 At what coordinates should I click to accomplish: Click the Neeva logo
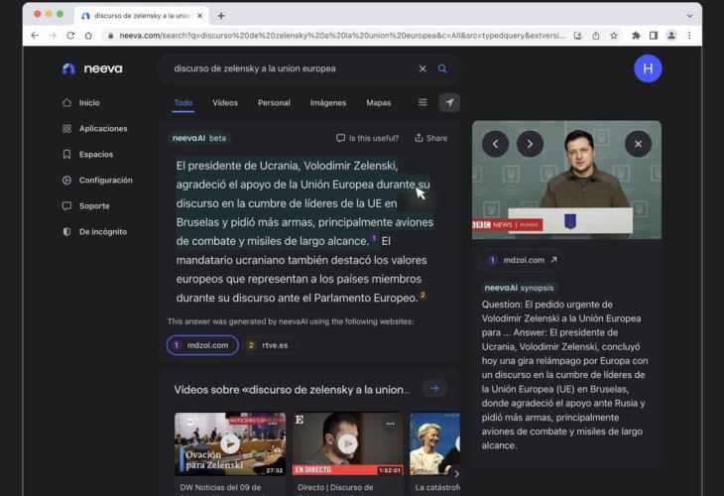click(89, 68)
